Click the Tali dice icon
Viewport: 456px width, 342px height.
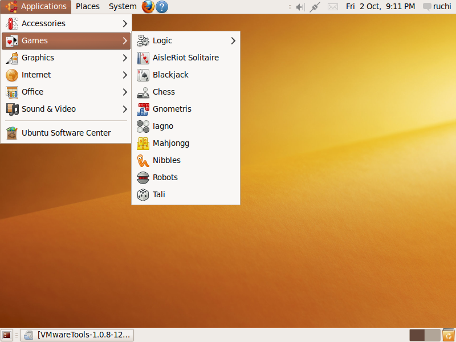[143, 195]
